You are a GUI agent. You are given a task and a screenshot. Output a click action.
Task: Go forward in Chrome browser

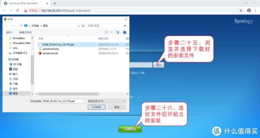coord(11,10)
